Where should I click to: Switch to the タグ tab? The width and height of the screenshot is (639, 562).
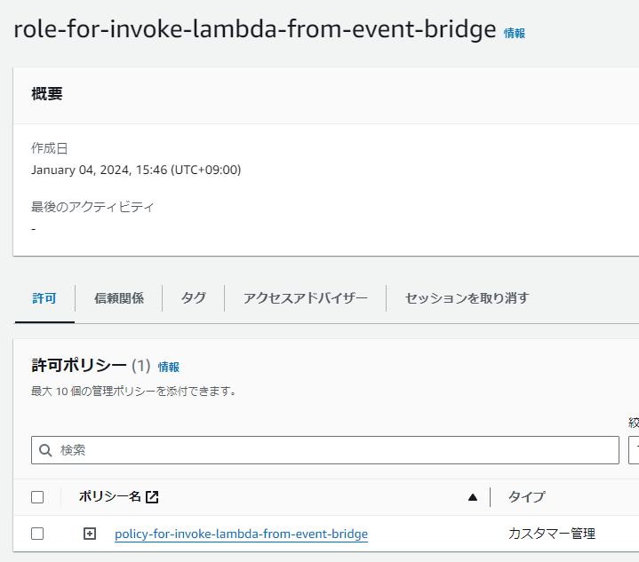click(x=194, y=298)
